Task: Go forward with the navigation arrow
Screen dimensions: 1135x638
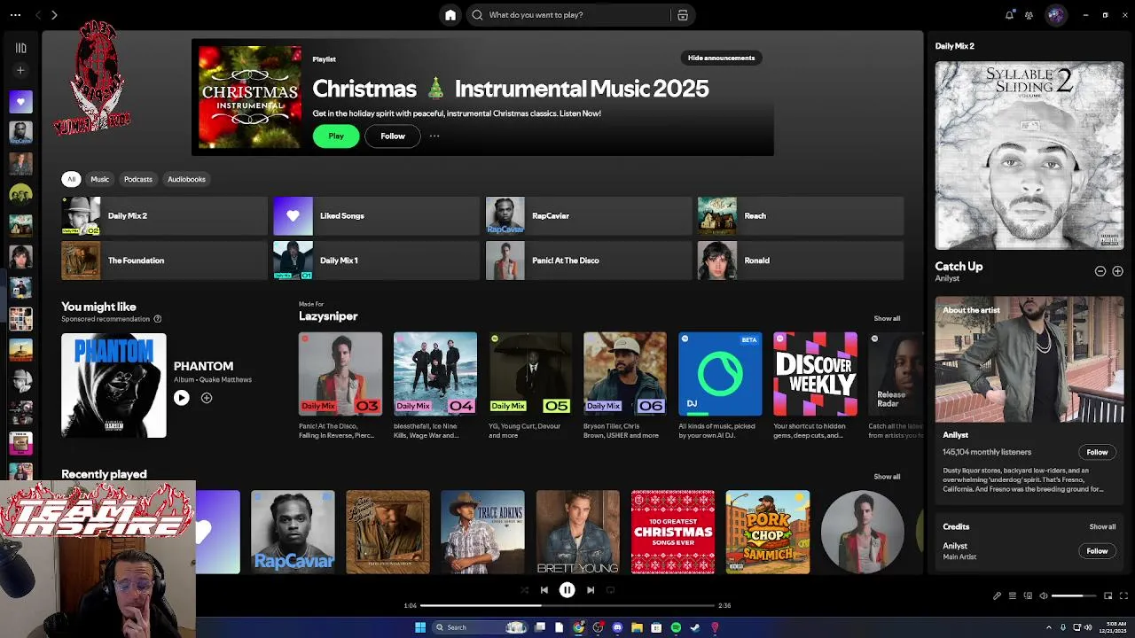Action: click(x=54, y=15)
